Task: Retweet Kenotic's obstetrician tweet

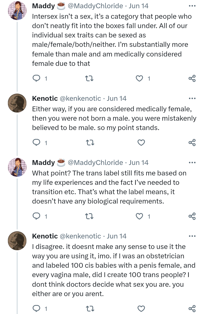Action: pyautogui.click(x=89, y=308)
